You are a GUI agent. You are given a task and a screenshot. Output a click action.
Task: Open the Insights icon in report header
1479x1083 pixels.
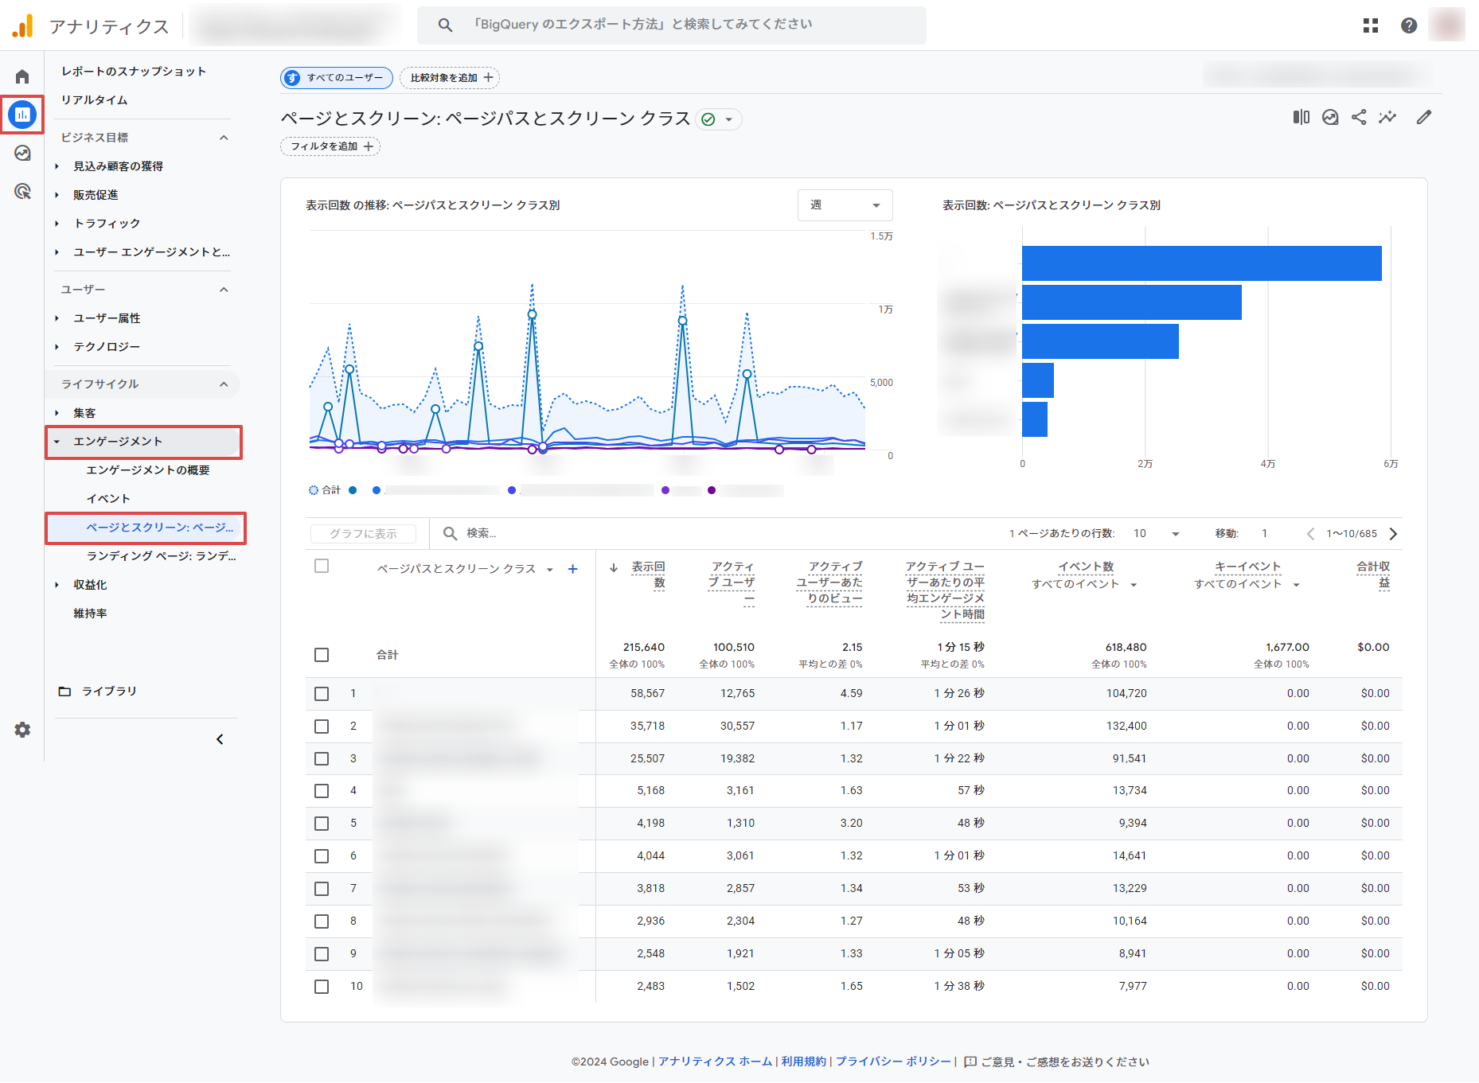(x=1330, y=118)
